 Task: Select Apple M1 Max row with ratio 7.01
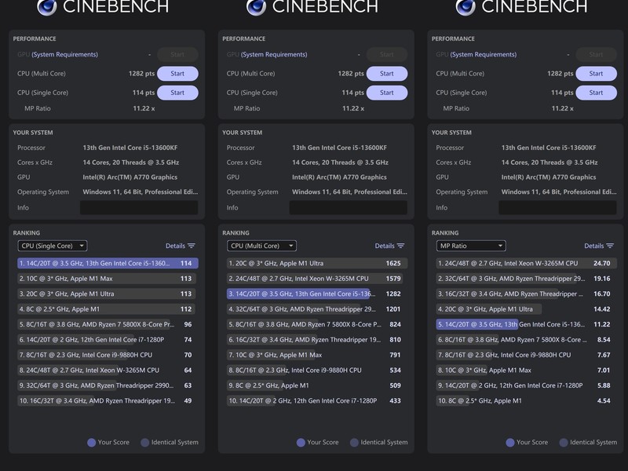[x=526, y=370]
